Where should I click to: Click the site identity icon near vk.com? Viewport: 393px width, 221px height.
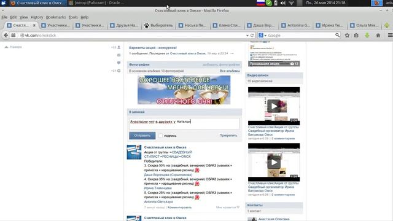pyautogui.click(x=22, y=36)
